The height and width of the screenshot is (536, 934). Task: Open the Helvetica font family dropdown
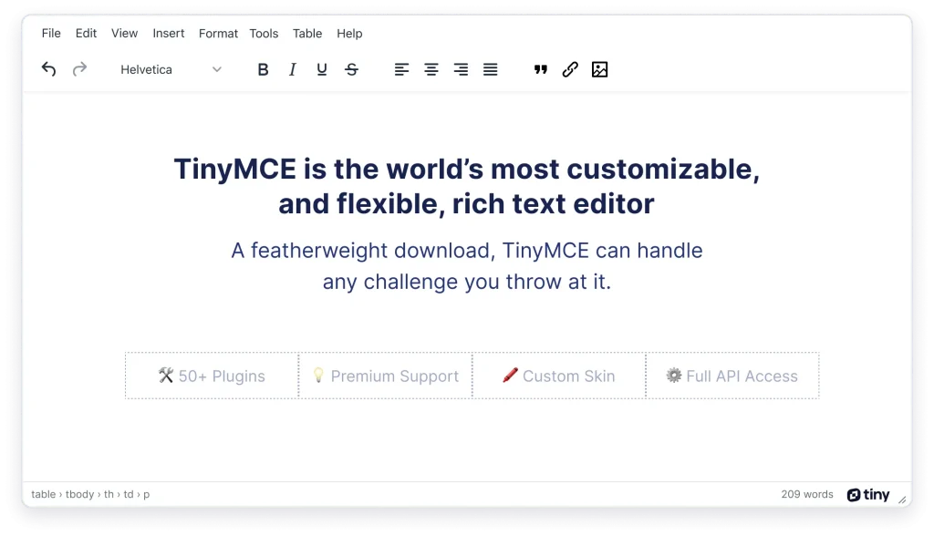(171, 69)
